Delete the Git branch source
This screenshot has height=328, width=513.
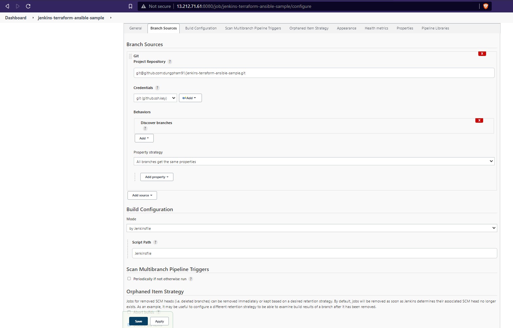click(482, 54)
